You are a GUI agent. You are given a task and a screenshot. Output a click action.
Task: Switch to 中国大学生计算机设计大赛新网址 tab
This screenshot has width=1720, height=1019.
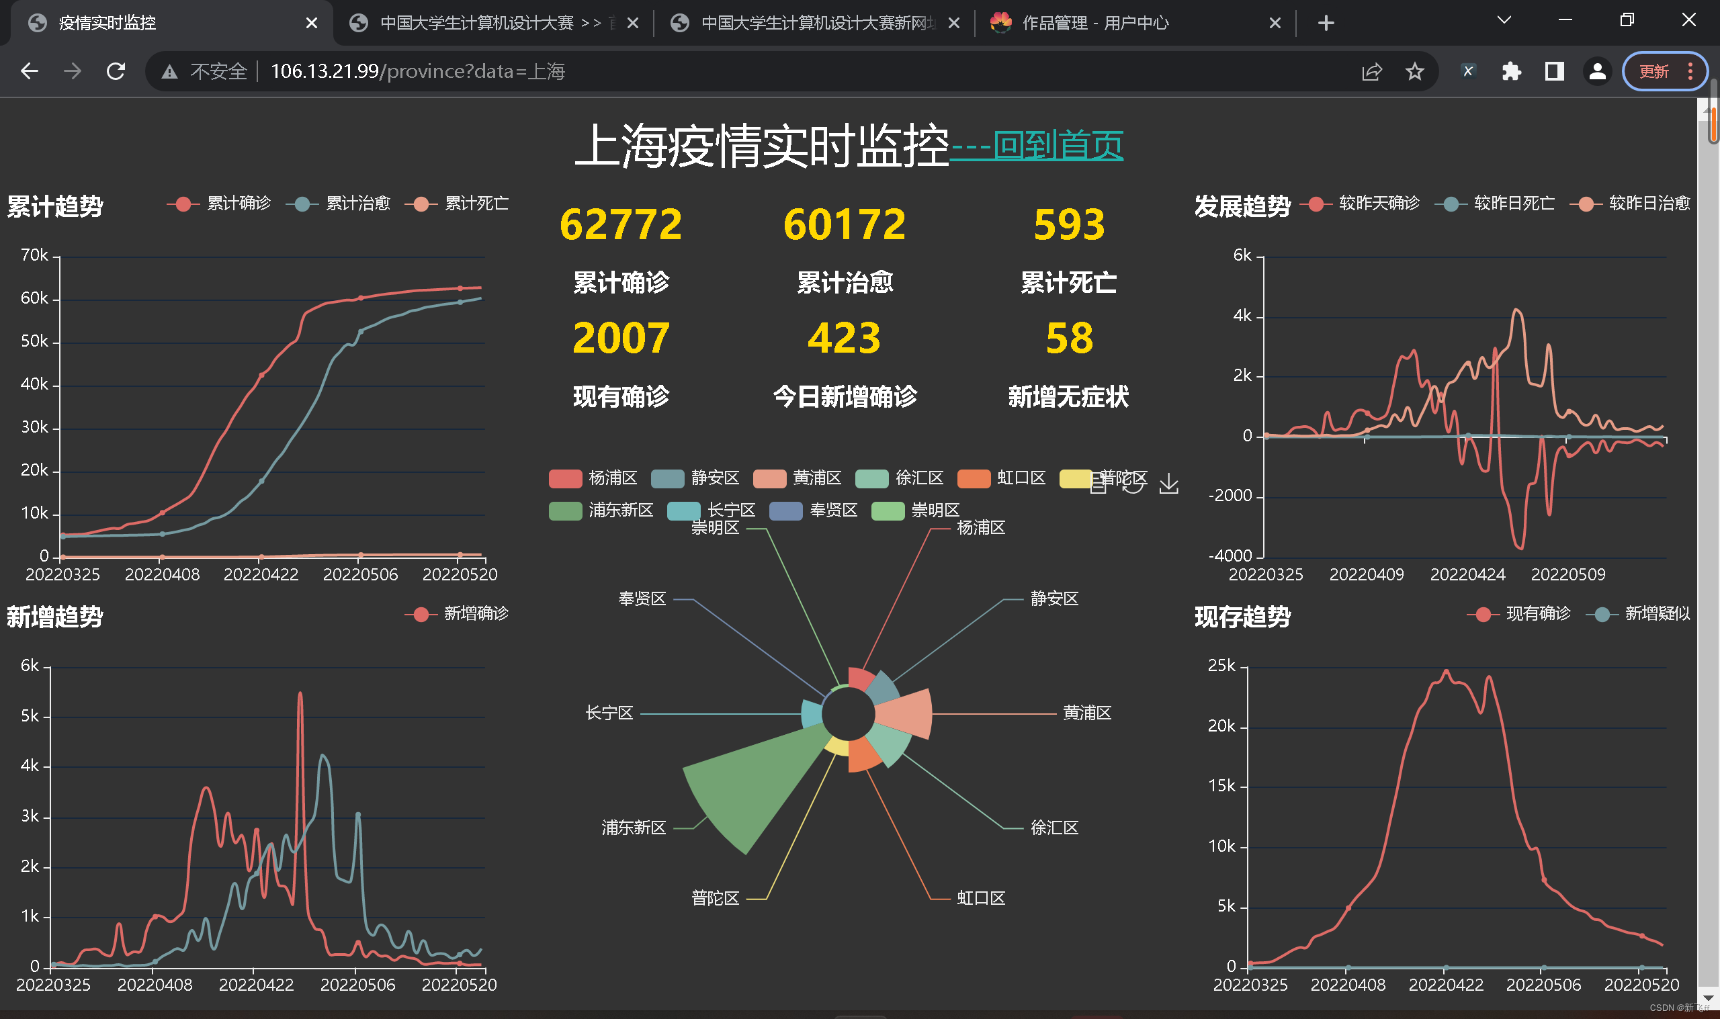tap(817, 24)
